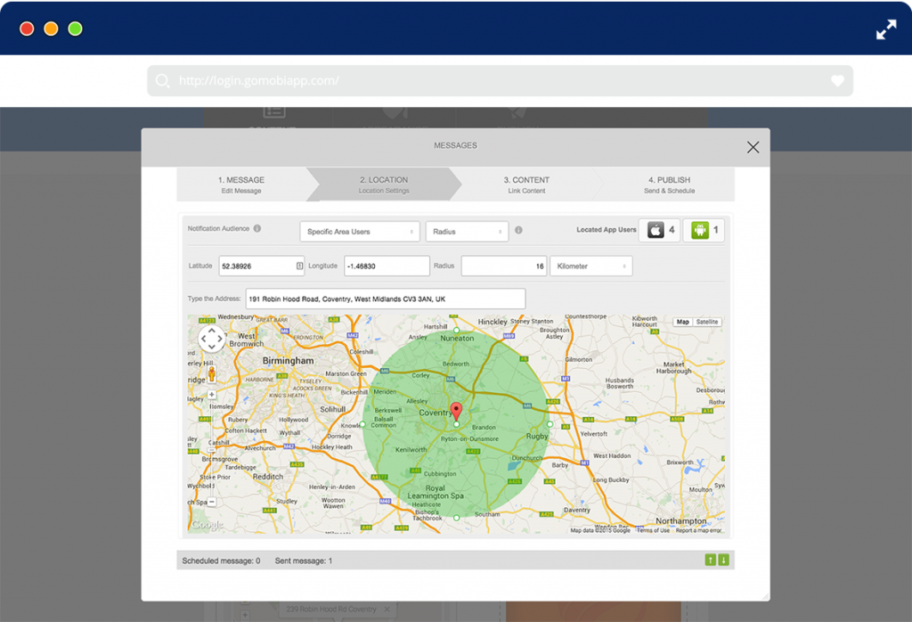Click the Type the Address input field
The width and height of the screenshot is (912, 622).
click(385, 299)
